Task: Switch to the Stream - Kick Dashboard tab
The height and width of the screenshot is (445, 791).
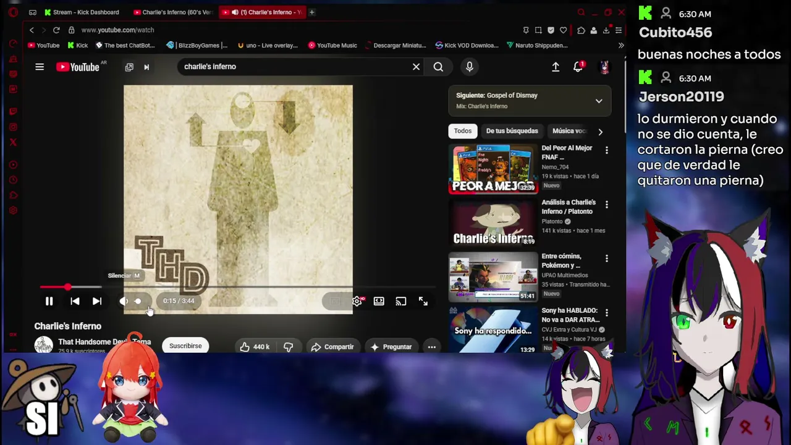Action: pyautogui.click(x=81, y=12)
